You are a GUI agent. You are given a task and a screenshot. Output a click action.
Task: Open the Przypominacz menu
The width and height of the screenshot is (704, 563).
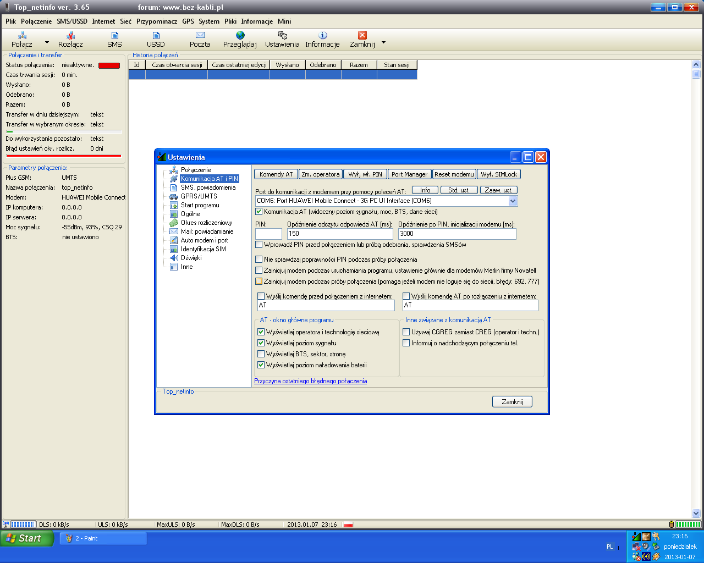(x=157, y=21)
